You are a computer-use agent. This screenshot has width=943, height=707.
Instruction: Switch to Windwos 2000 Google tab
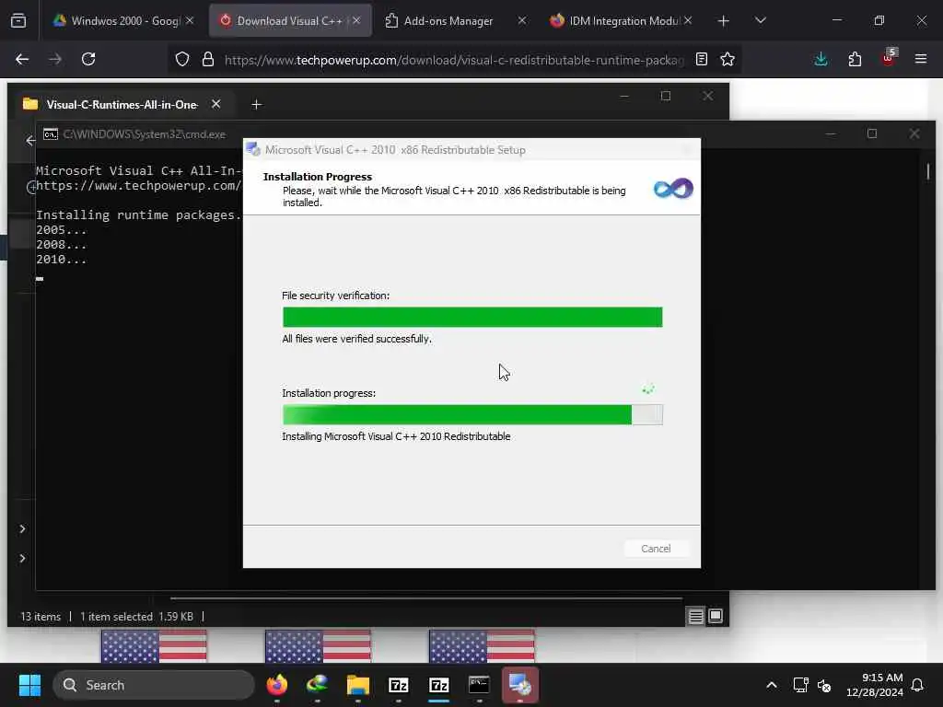tap(125, 20)
